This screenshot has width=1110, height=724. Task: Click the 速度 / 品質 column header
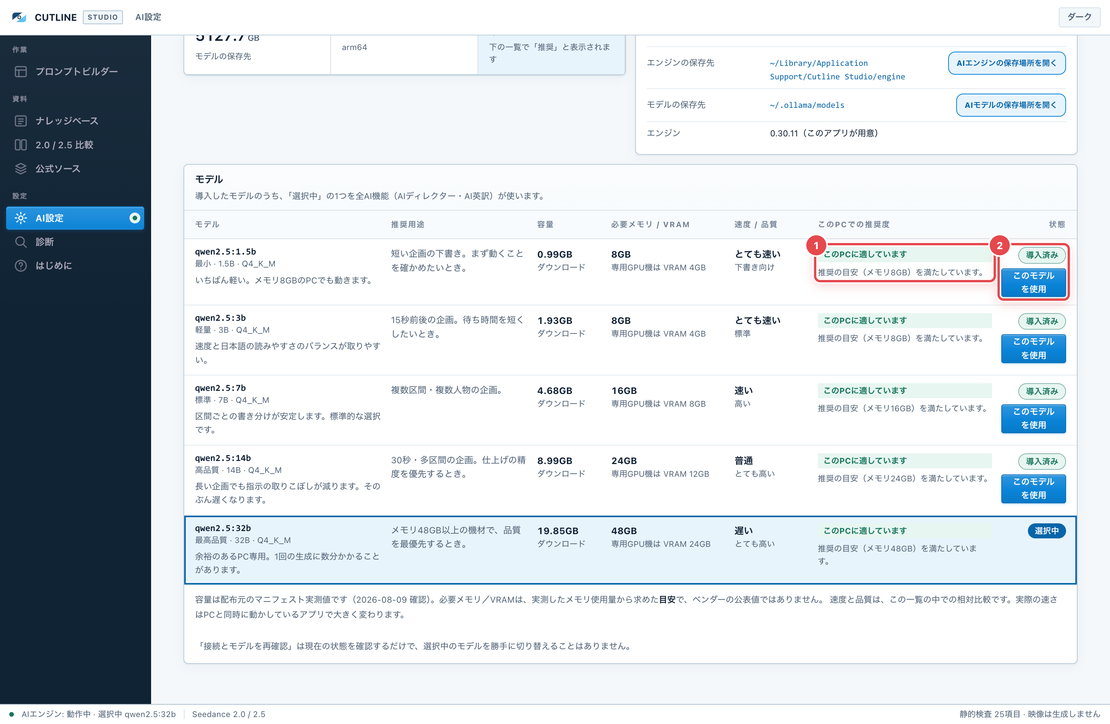coord(755,224)
